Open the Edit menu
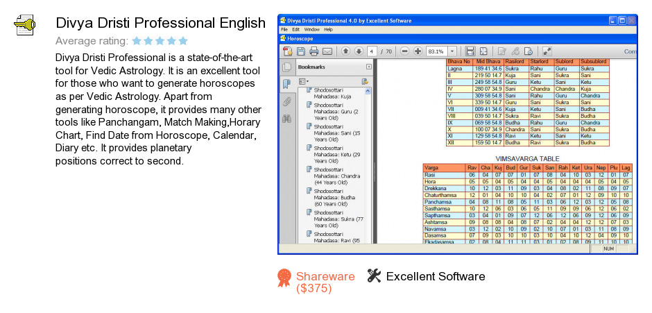Image resolution: width=652 pixels, height=313 pixels. [x=295, y=30]
